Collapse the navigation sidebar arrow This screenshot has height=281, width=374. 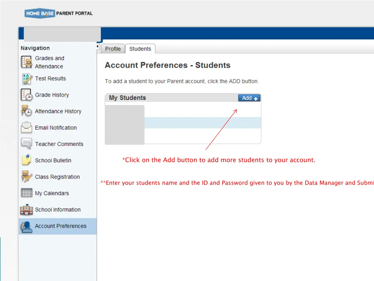coord(98,46)
